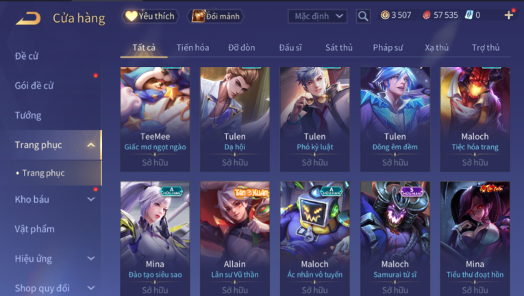The width and height of the screenshot is (524, 296).
Task: Open the Mặc định sort dropdown
Action: (x=317, y=16)
